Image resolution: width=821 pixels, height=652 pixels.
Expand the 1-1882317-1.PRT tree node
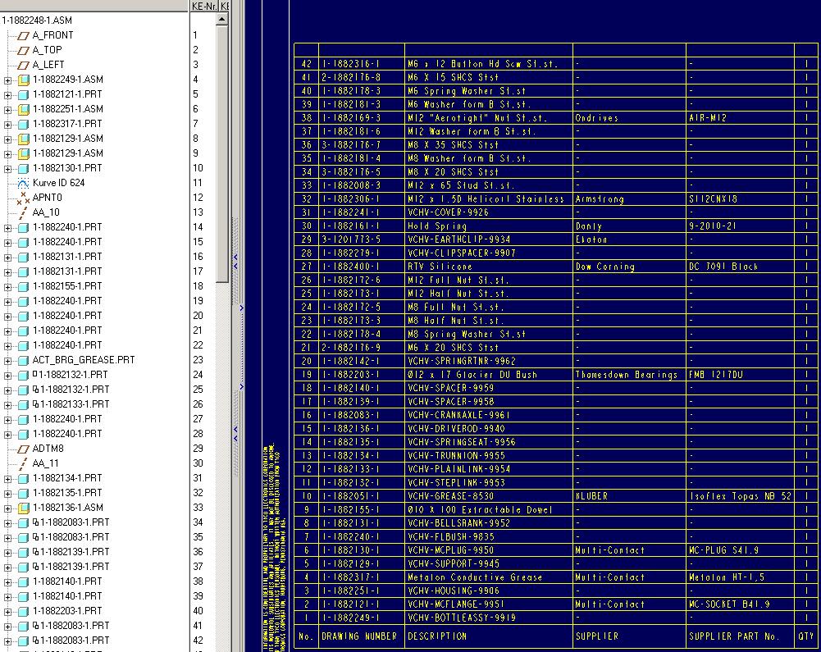(x=8, y=125)
